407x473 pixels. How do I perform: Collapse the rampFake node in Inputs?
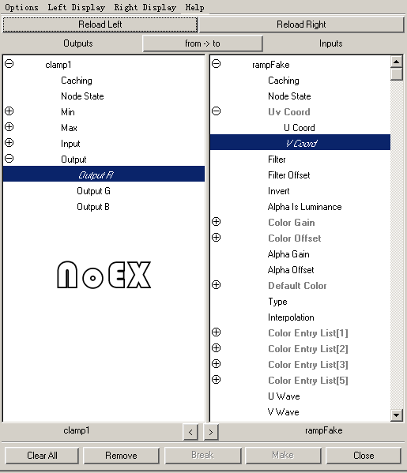pyautogui.click(x=217, y=64)
